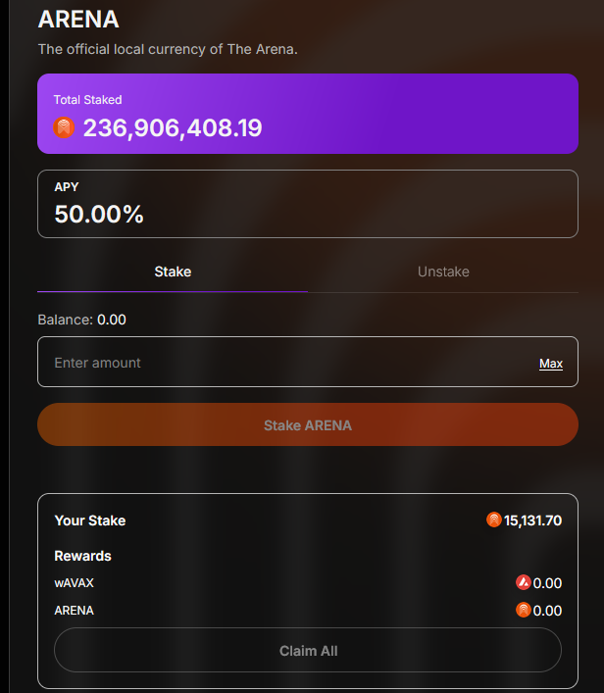Click the wAVAX reward label
The image size is (604, 693).
coord(75,583)
